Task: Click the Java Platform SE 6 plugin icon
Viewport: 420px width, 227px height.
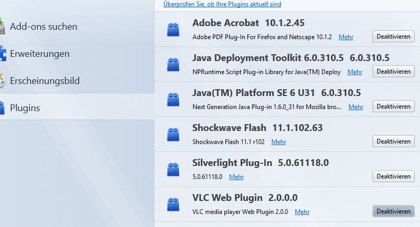Action: click(x=173, y=100)
